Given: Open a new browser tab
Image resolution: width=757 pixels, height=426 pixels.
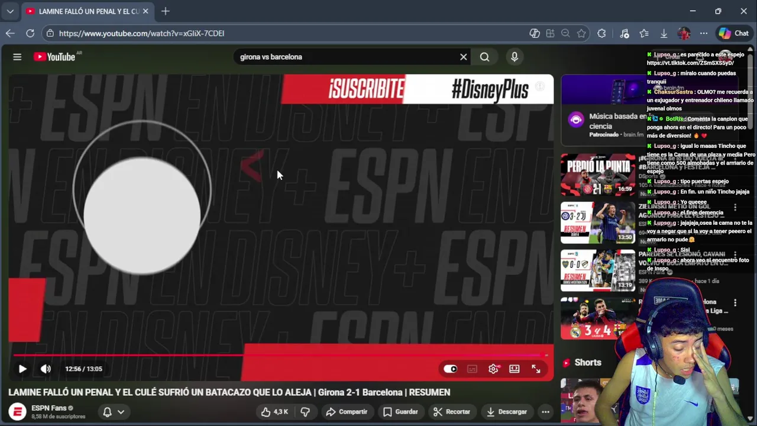Looking at the screenshot, I should pos(166,11).
